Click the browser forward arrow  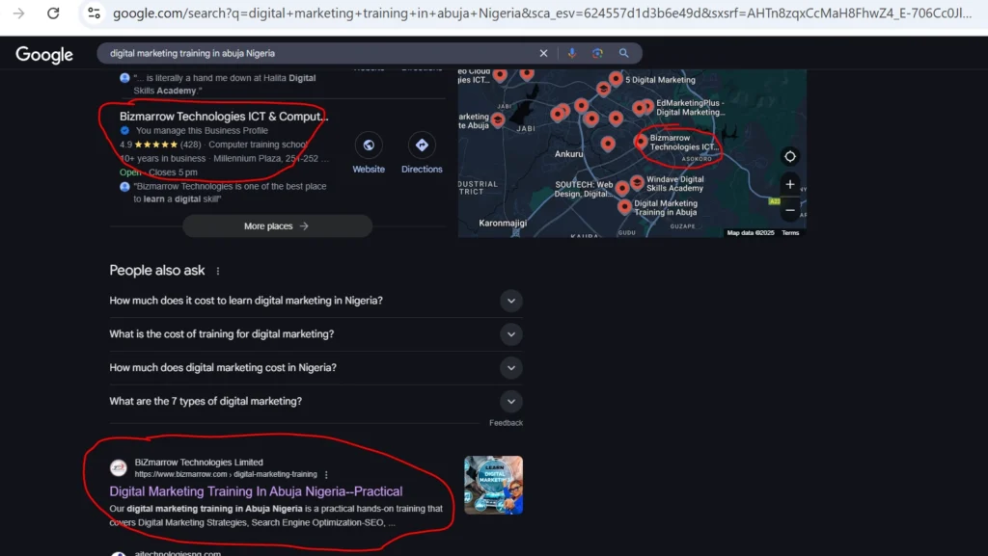19,13
